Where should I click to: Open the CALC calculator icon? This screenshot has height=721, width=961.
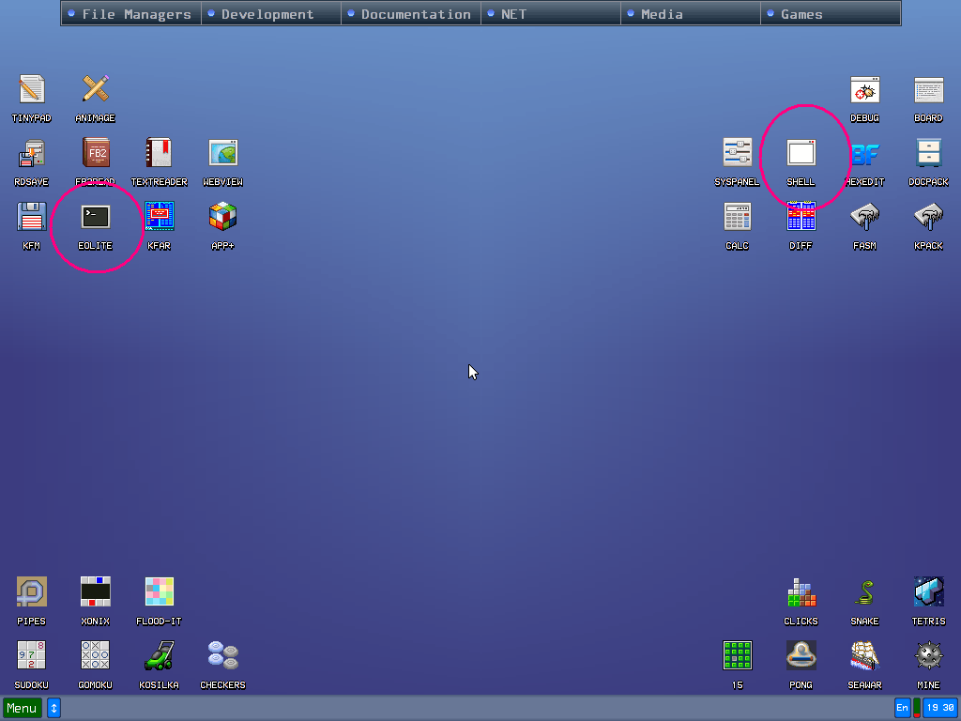737,218
